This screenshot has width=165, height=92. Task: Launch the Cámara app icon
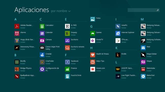pyautogui.click(x=42, y=41)
